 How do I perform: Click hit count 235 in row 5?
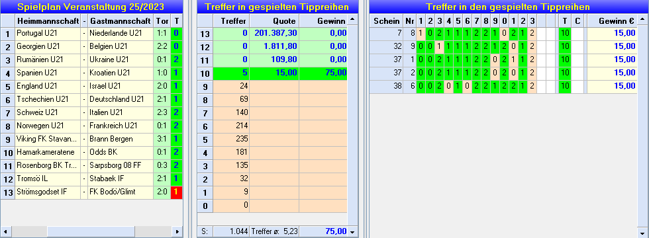(231, 139)
